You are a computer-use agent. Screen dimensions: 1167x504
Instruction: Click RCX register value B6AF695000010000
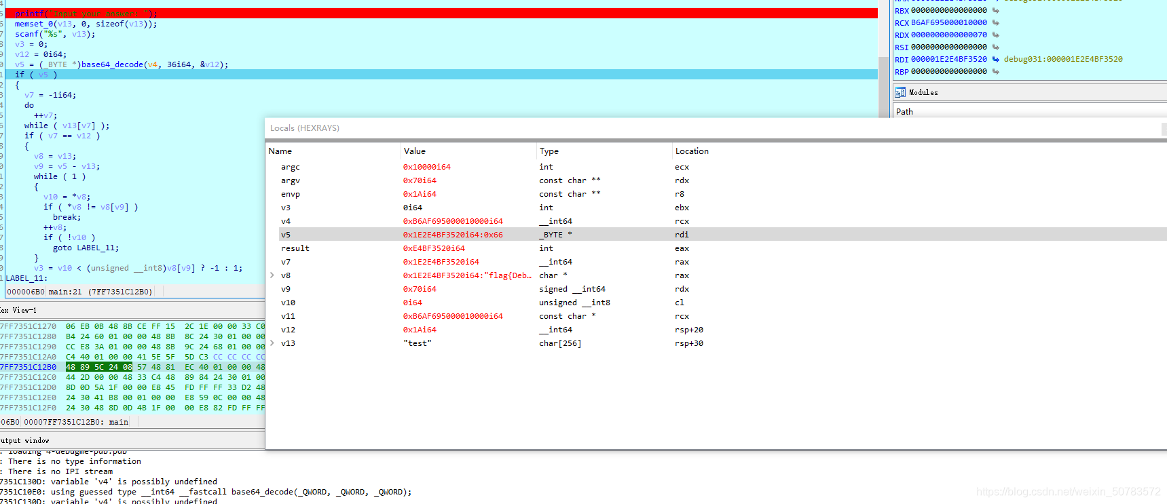pos(949,22)
